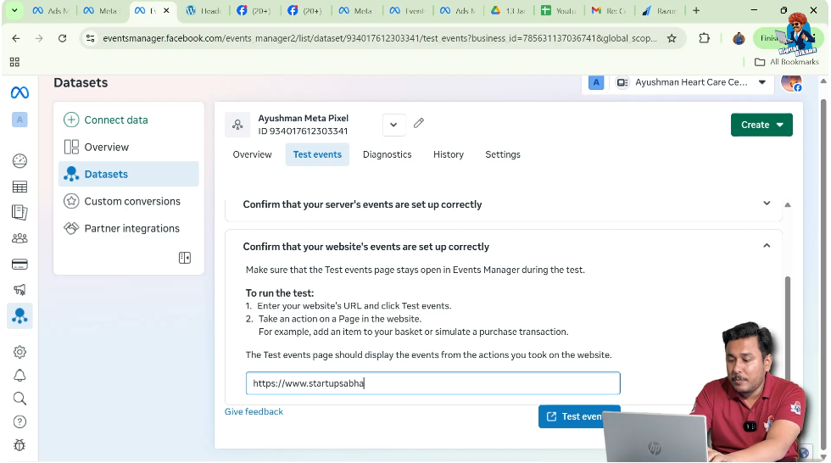Open the Notifications bell icon
The image size is (831, 463).
click(x=20, y=375)
